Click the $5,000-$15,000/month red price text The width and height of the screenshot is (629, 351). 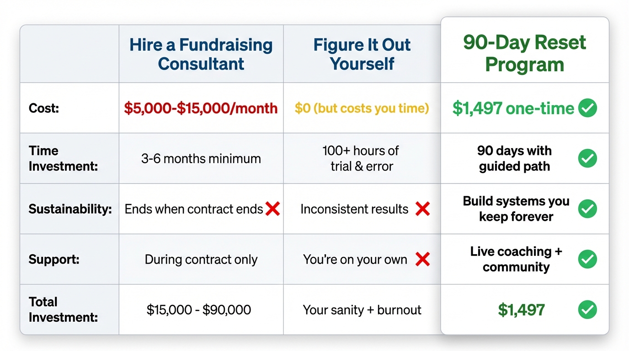coord(201,108)
